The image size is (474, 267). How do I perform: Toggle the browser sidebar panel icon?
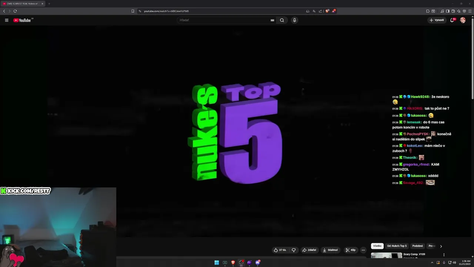coord(448,11)
